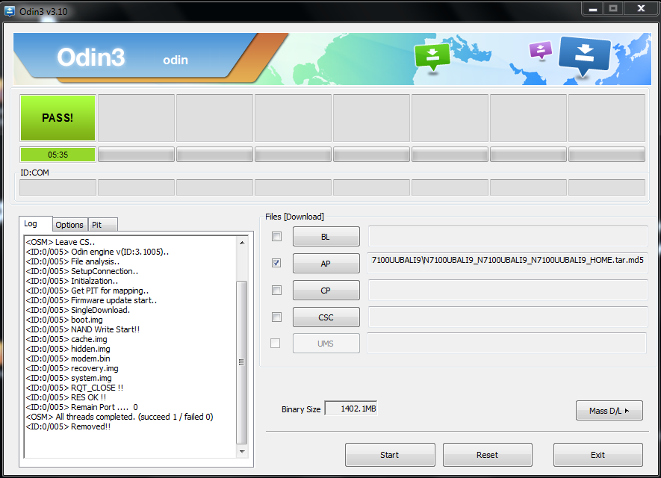Click the CP file path field

(x=508, y=290)
